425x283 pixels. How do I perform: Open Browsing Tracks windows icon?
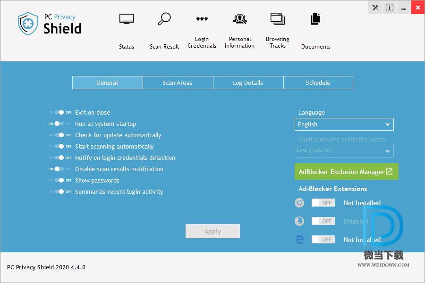278,19
